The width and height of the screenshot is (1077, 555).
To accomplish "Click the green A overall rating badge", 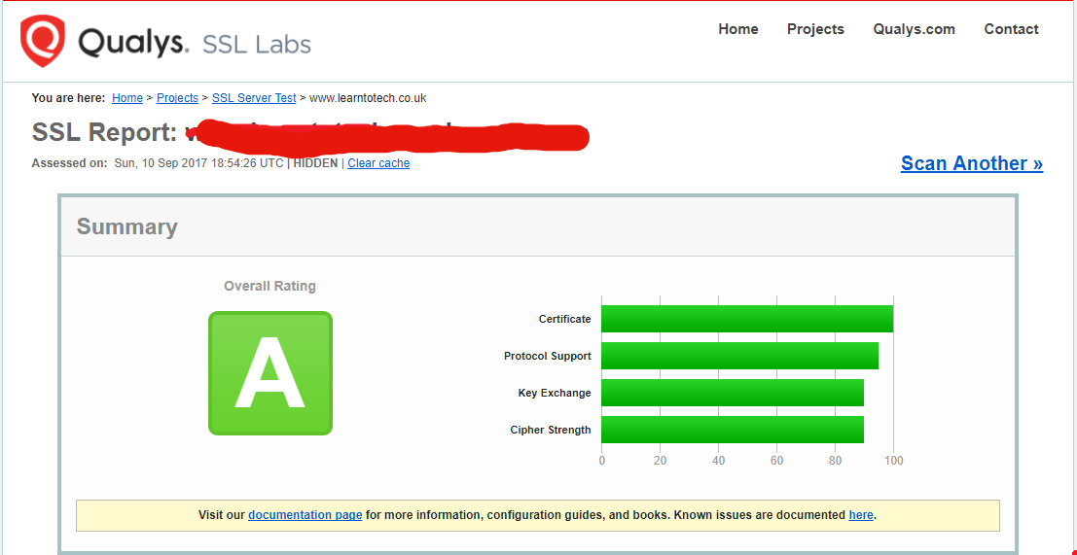I will pyautogui.click(x=270, y=373).
